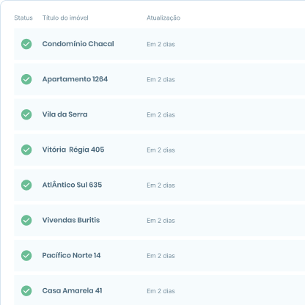
Task: Click the green check icon for Condomínio Chacal
Action: 26,44
